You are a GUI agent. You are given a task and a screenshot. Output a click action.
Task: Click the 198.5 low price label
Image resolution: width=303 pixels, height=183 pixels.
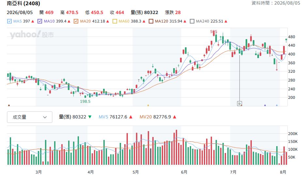(x=85, y=101)
